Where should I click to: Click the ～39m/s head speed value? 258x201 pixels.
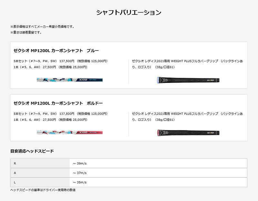(x=80, y=164)
